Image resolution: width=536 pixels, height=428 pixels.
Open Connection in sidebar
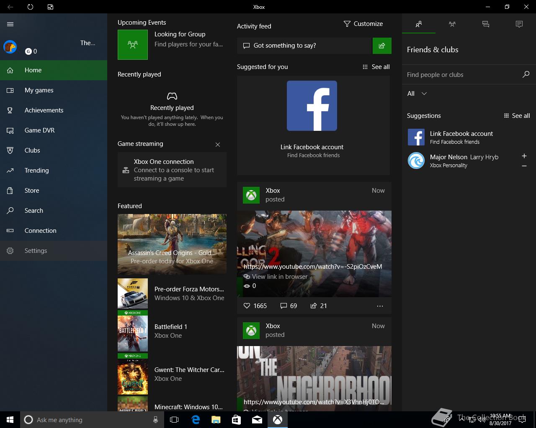point(54,231)
